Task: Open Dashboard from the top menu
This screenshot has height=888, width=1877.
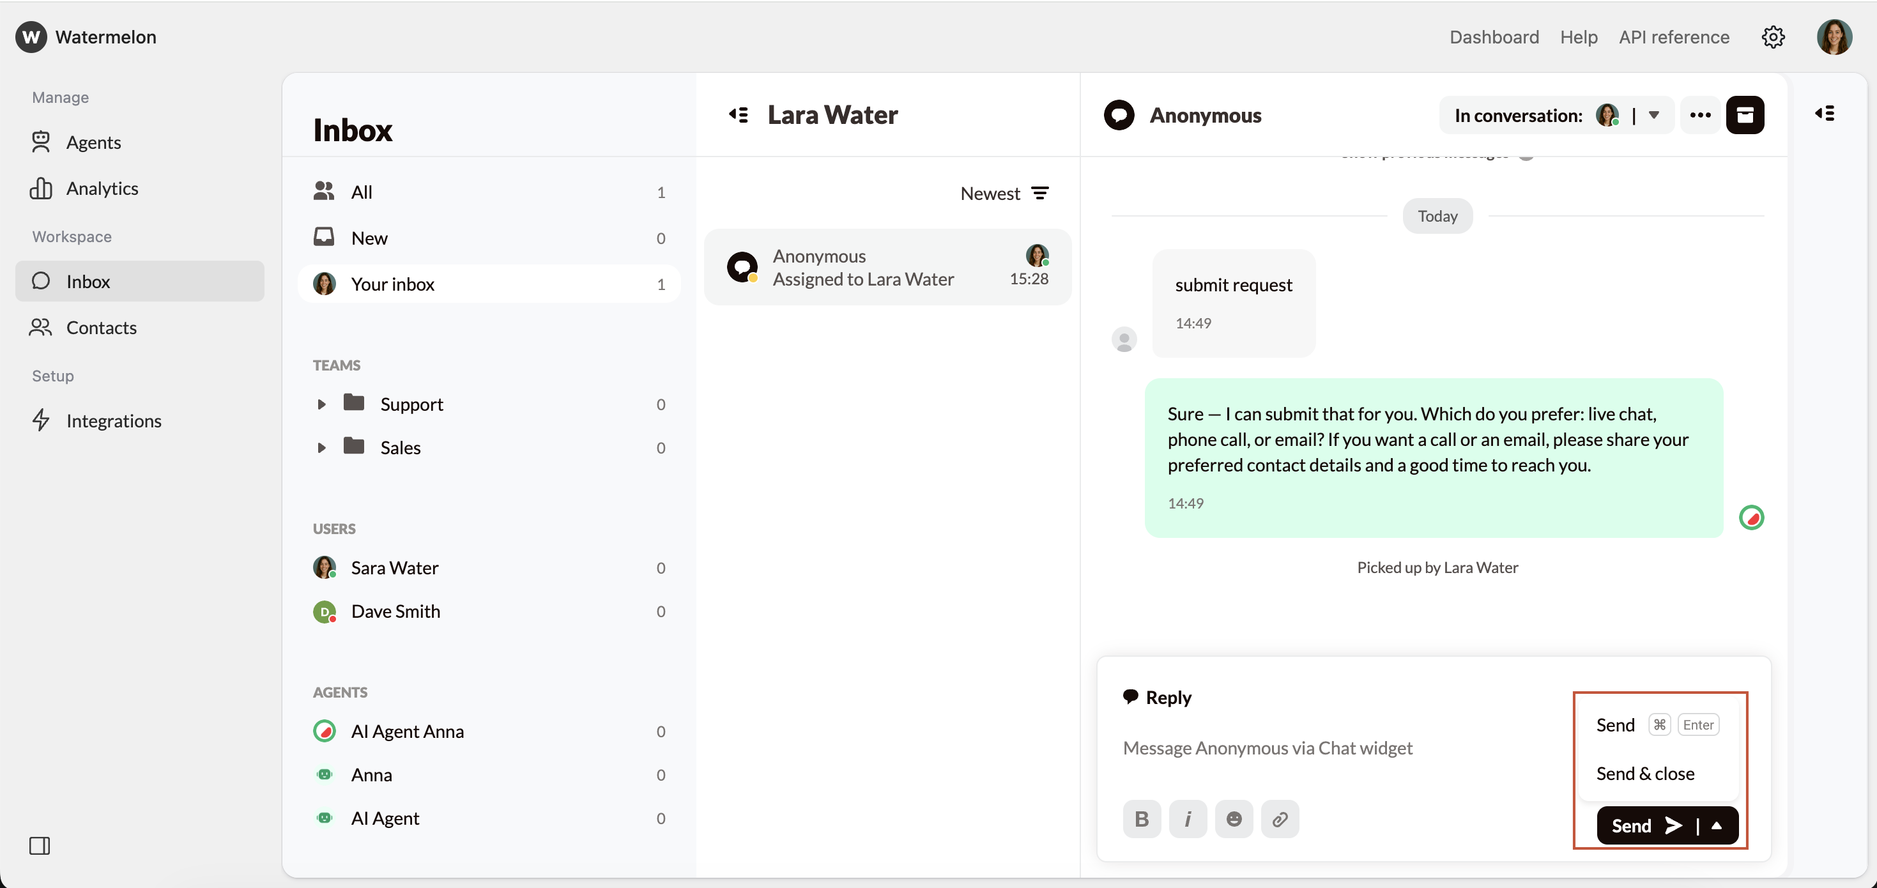Action: 1494,37
